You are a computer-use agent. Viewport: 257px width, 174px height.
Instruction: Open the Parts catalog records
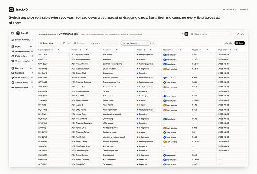(x=22, y=78)
